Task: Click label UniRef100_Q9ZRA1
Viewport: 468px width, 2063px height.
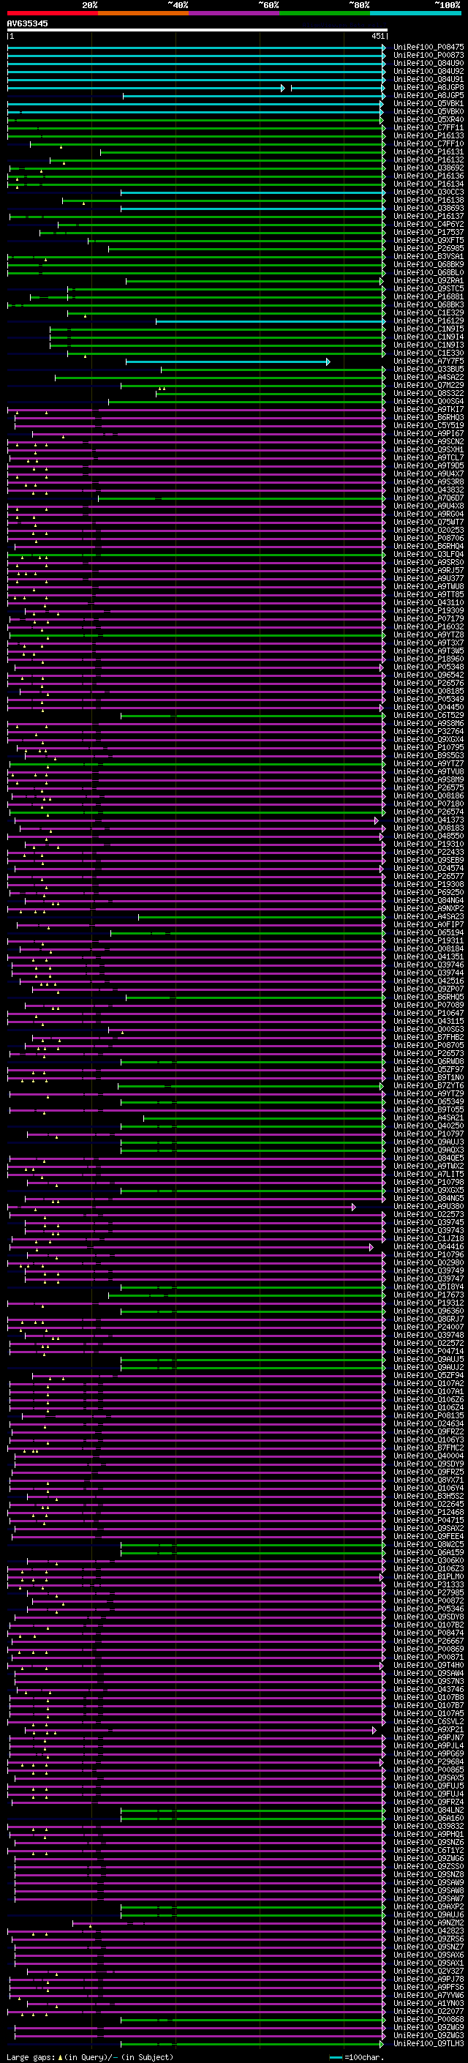Action: coord(429,280)
